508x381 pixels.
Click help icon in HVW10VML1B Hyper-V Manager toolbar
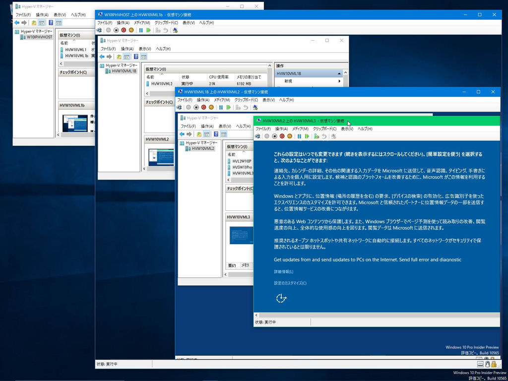click(136, 57)
